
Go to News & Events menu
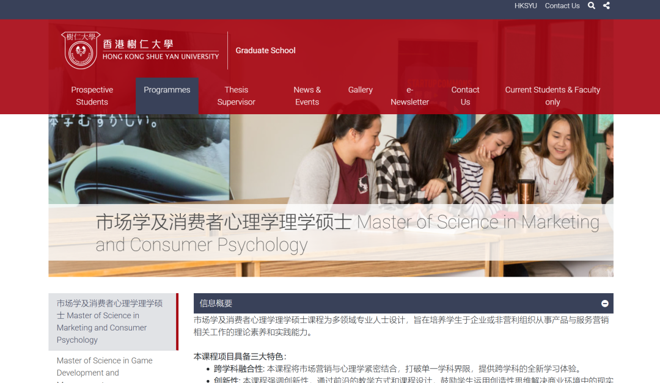tap(307, 96)
